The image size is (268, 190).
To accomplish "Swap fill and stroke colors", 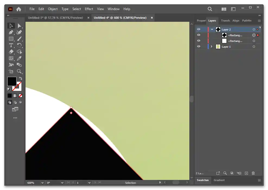I will click(x=21, y=78).
